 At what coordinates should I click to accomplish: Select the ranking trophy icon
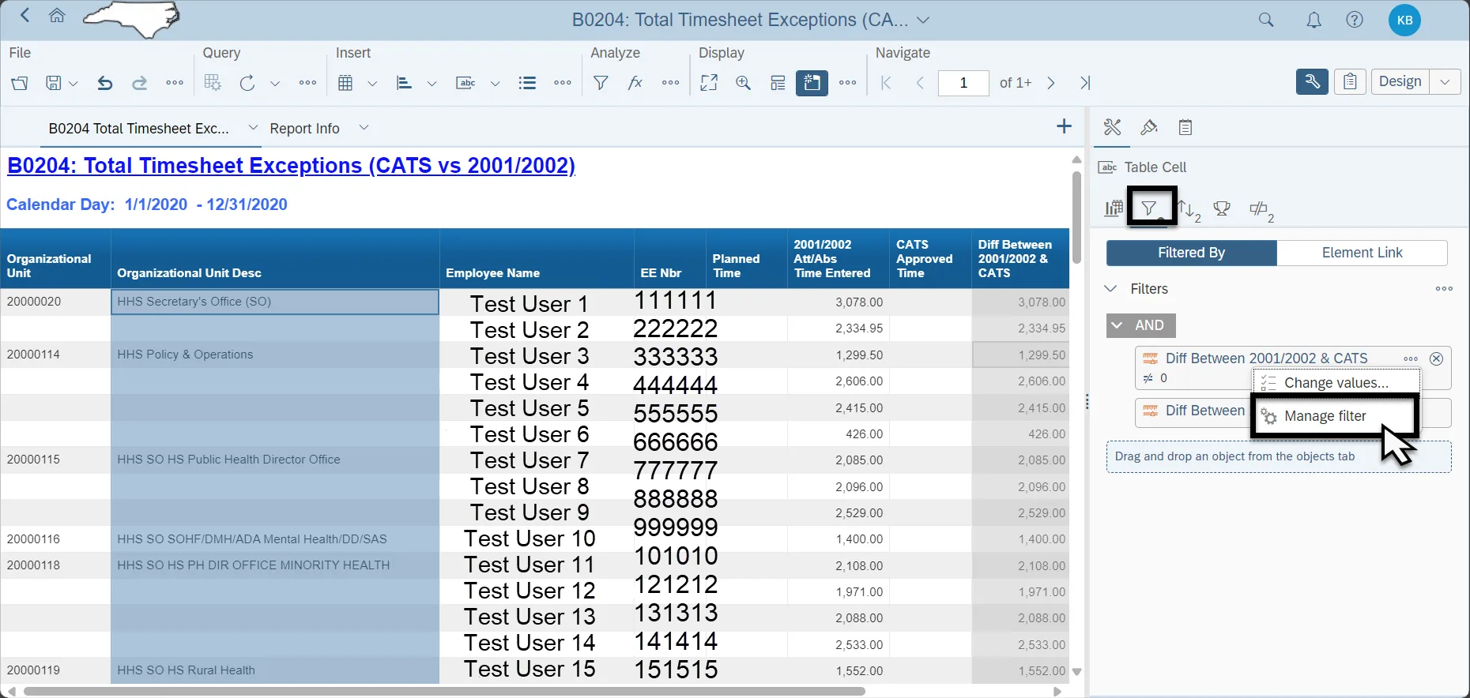1222,208
